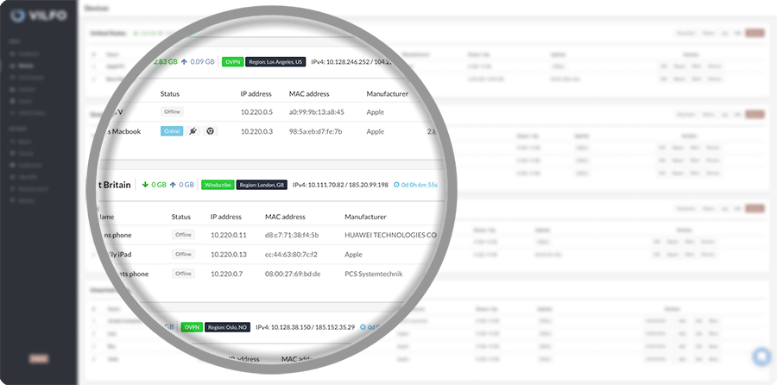Viewport: 777px width, 385px height.
Task: Click the Region: London, GB label
Action: point(262,185)
